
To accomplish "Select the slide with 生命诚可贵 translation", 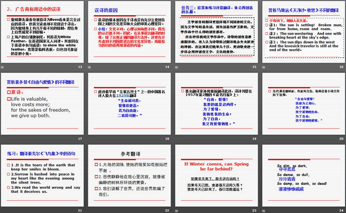I will 130,104.
